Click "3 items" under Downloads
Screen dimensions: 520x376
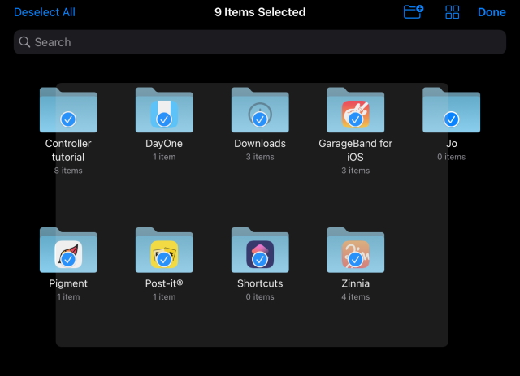260,157
